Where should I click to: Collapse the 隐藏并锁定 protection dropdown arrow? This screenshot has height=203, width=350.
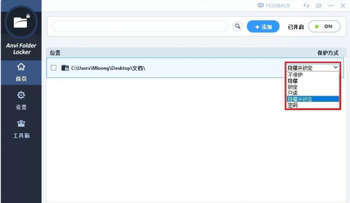coord(335,67)
